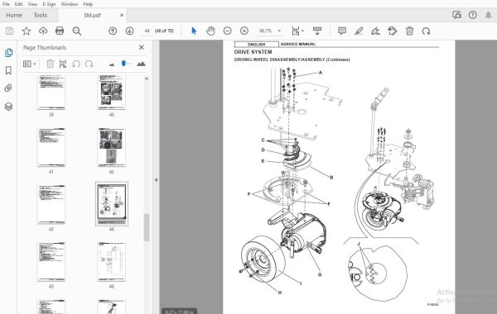Viewport: 497px width, 314px height.
Task: Expand the thumbnails options dropdown
Action: point(30,64)
